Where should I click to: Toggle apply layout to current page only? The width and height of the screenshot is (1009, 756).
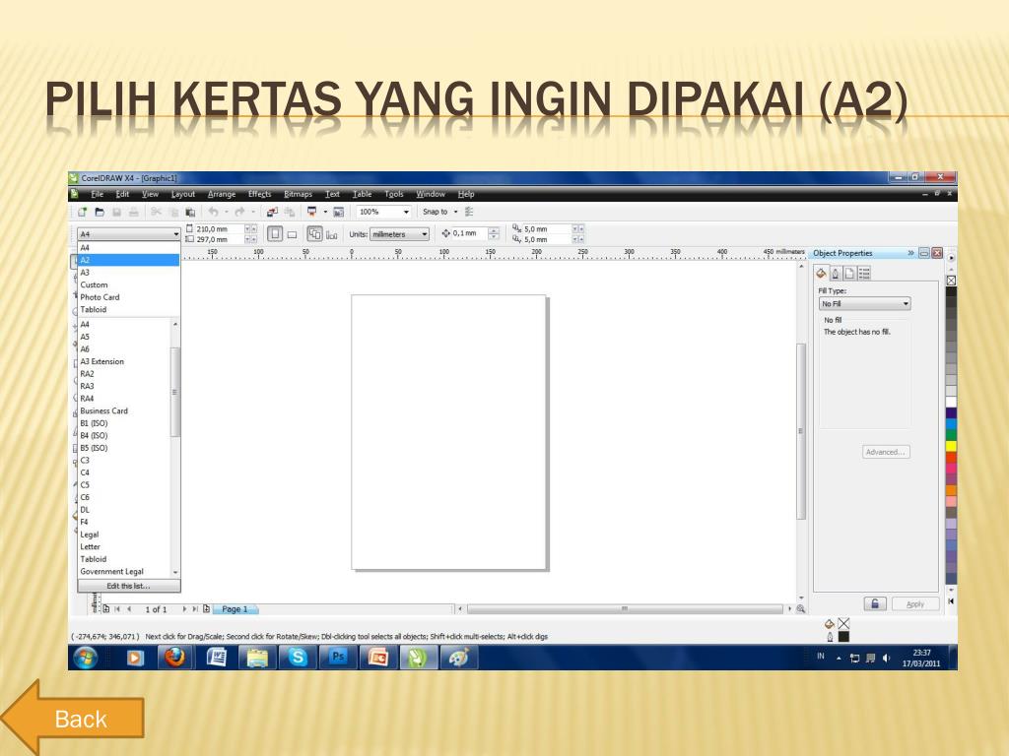click(x=331, y=234)
